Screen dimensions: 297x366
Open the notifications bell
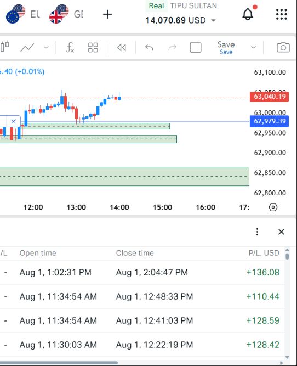pyautogui.click(x=248, y=14)
